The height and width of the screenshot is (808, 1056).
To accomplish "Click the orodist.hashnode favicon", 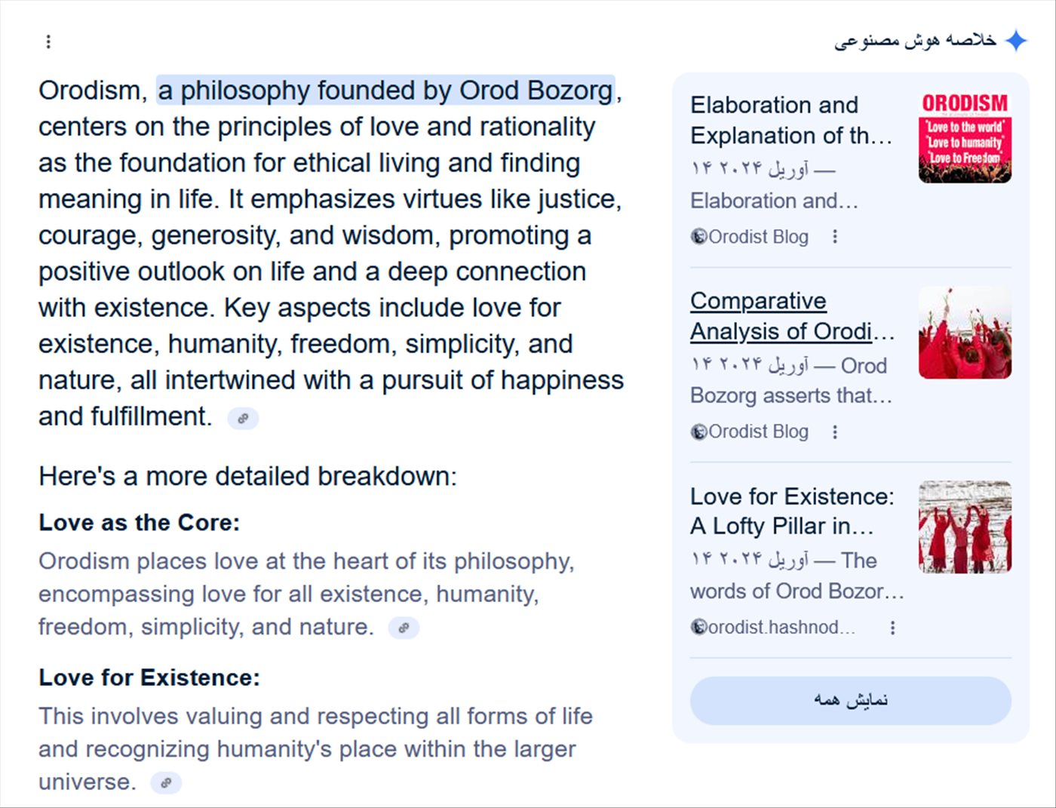I will click(x=699, y=628).
